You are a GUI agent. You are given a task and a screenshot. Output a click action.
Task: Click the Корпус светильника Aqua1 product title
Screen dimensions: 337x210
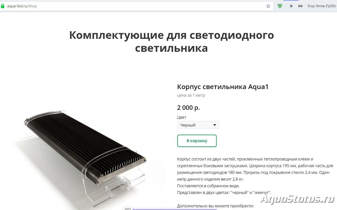(x=223, y=87)
